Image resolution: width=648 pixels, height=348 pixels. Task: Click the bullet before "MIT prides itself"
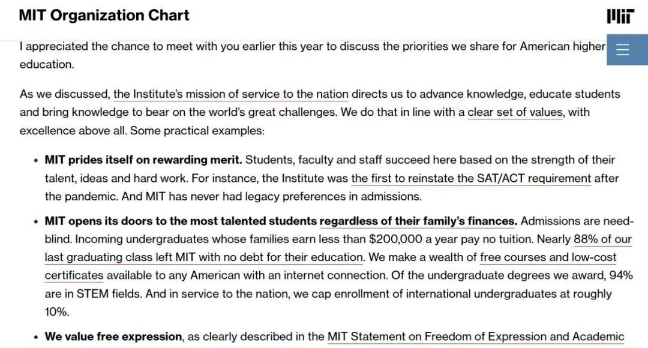click(34, 160)
